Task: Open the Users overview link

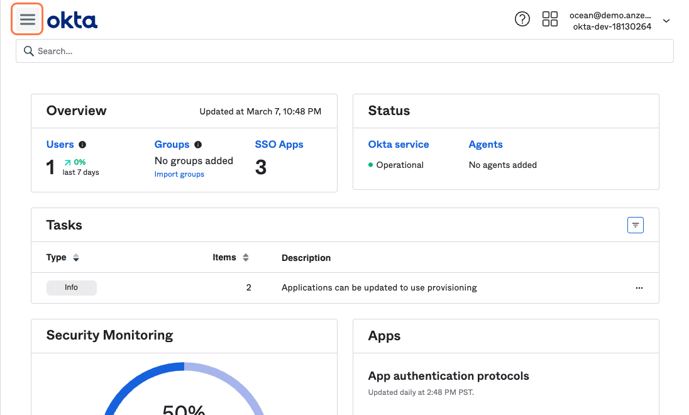Action: click(x=60, y=145)
